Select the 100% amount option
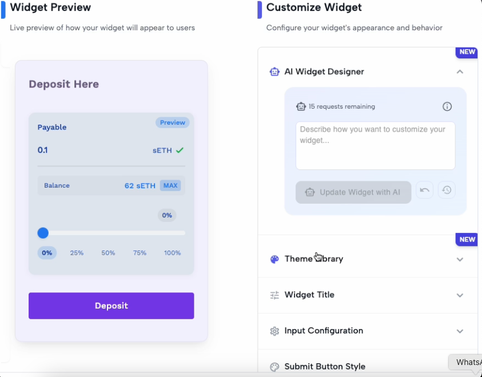This screenshot has height=377, width=482. 172,253
